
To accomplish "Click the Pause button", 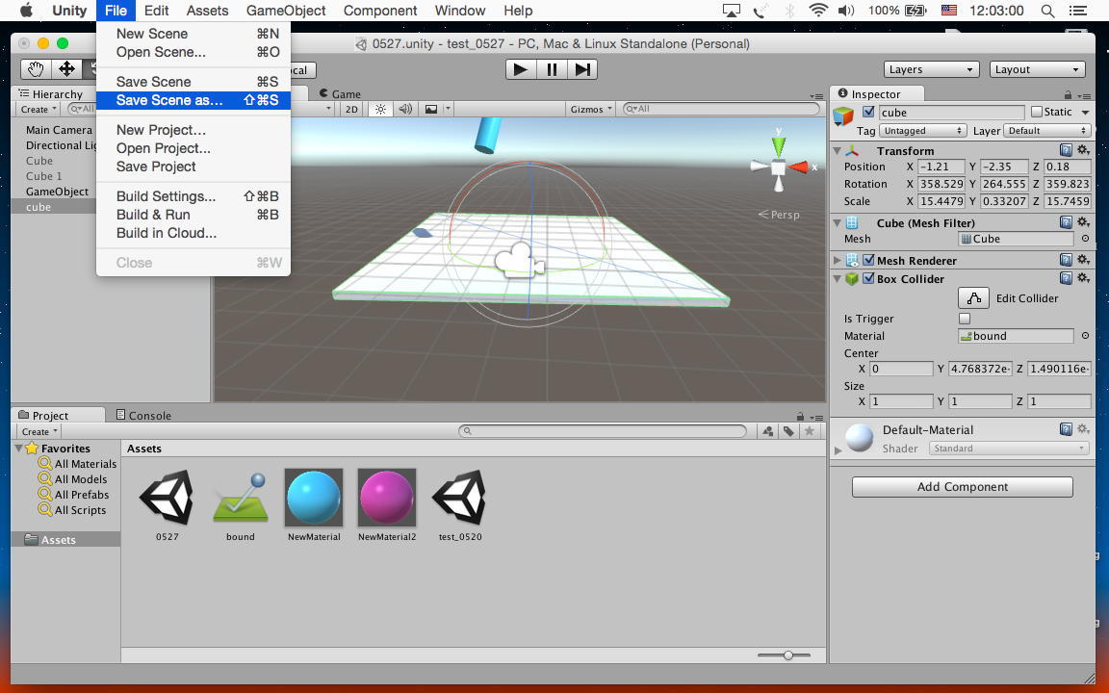I will [552, 69].
